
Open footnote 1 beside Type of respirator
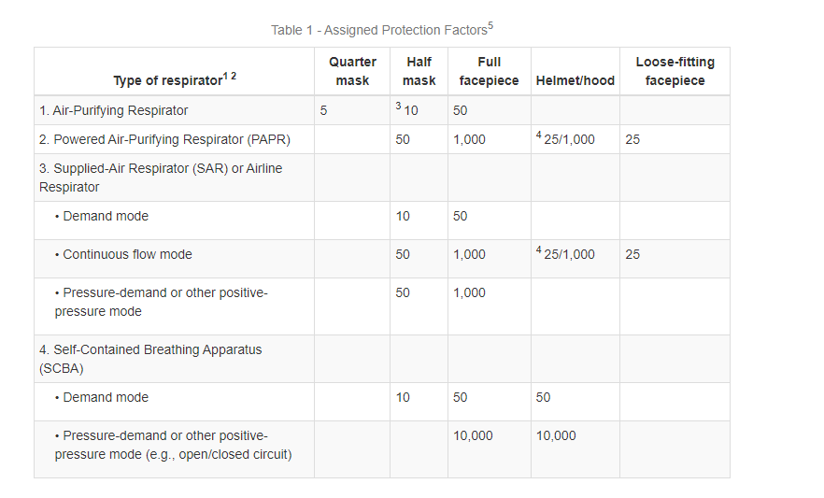pos(225,76)
